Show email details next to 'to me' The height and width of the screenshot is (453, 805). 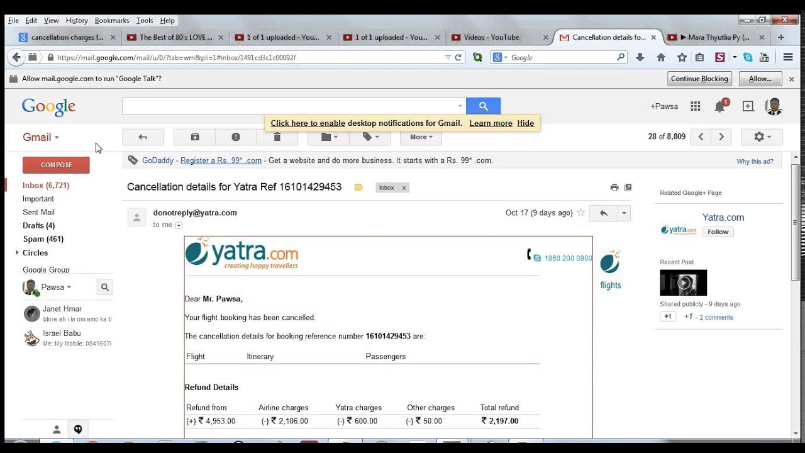click(179, 225)
